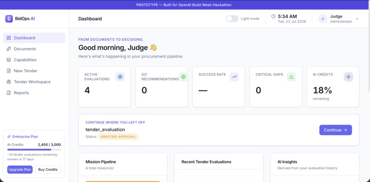Click the AWAITING APPROVAL status badge
The height and width of the screenshot is (182, 370).
[x=118, y=137]
